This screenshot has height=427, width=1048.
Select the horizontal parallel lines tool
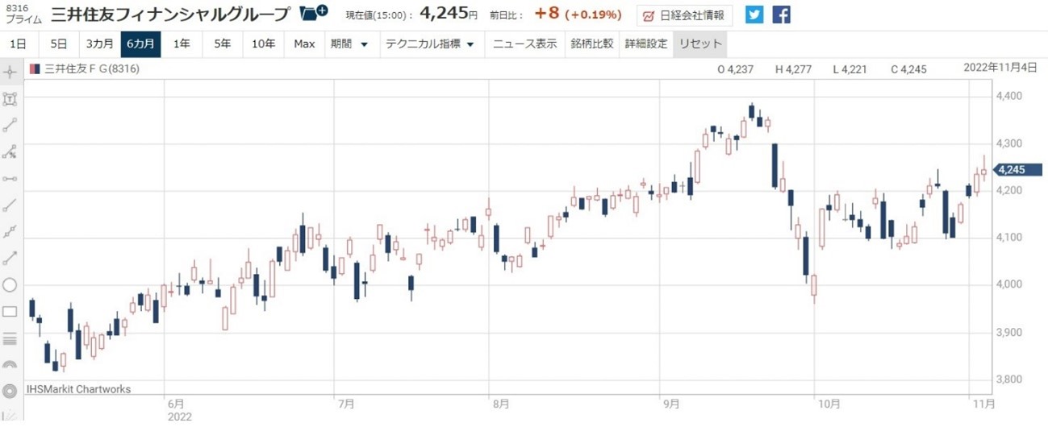10,338
